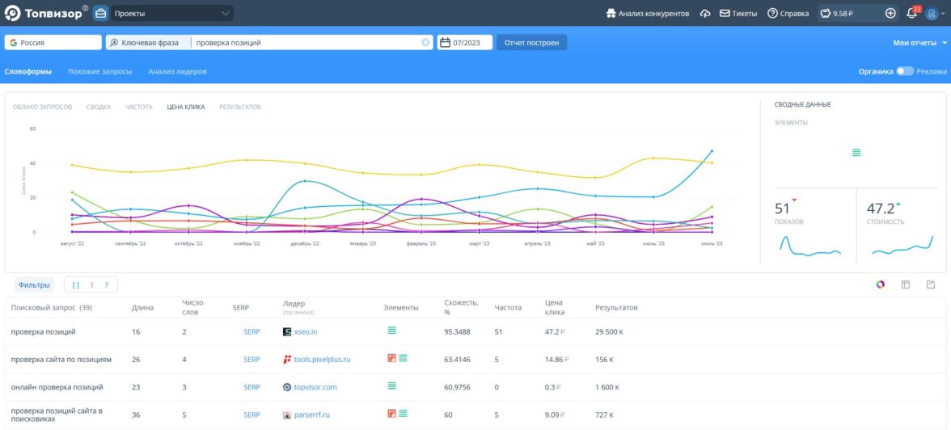Toggle the Органика / Реклама switch
Viewport: 951px width, 430px height.
904,71
